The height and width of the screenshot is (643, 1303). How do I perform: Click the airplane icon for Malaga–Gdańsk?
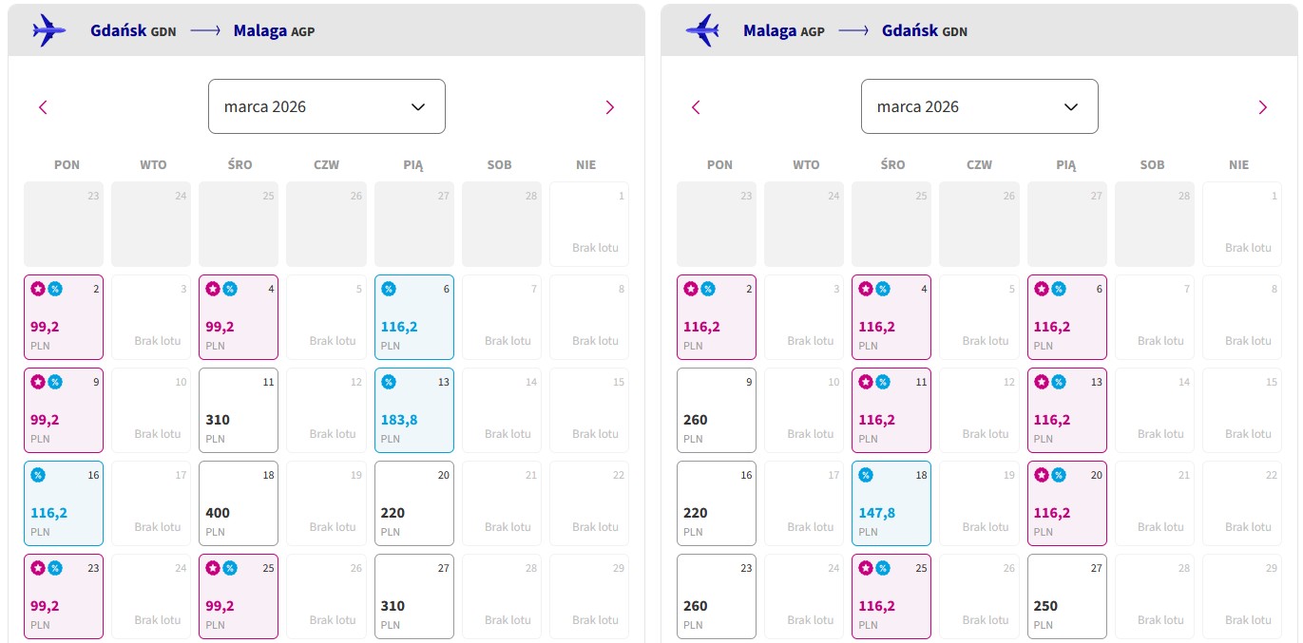(702, 30)
